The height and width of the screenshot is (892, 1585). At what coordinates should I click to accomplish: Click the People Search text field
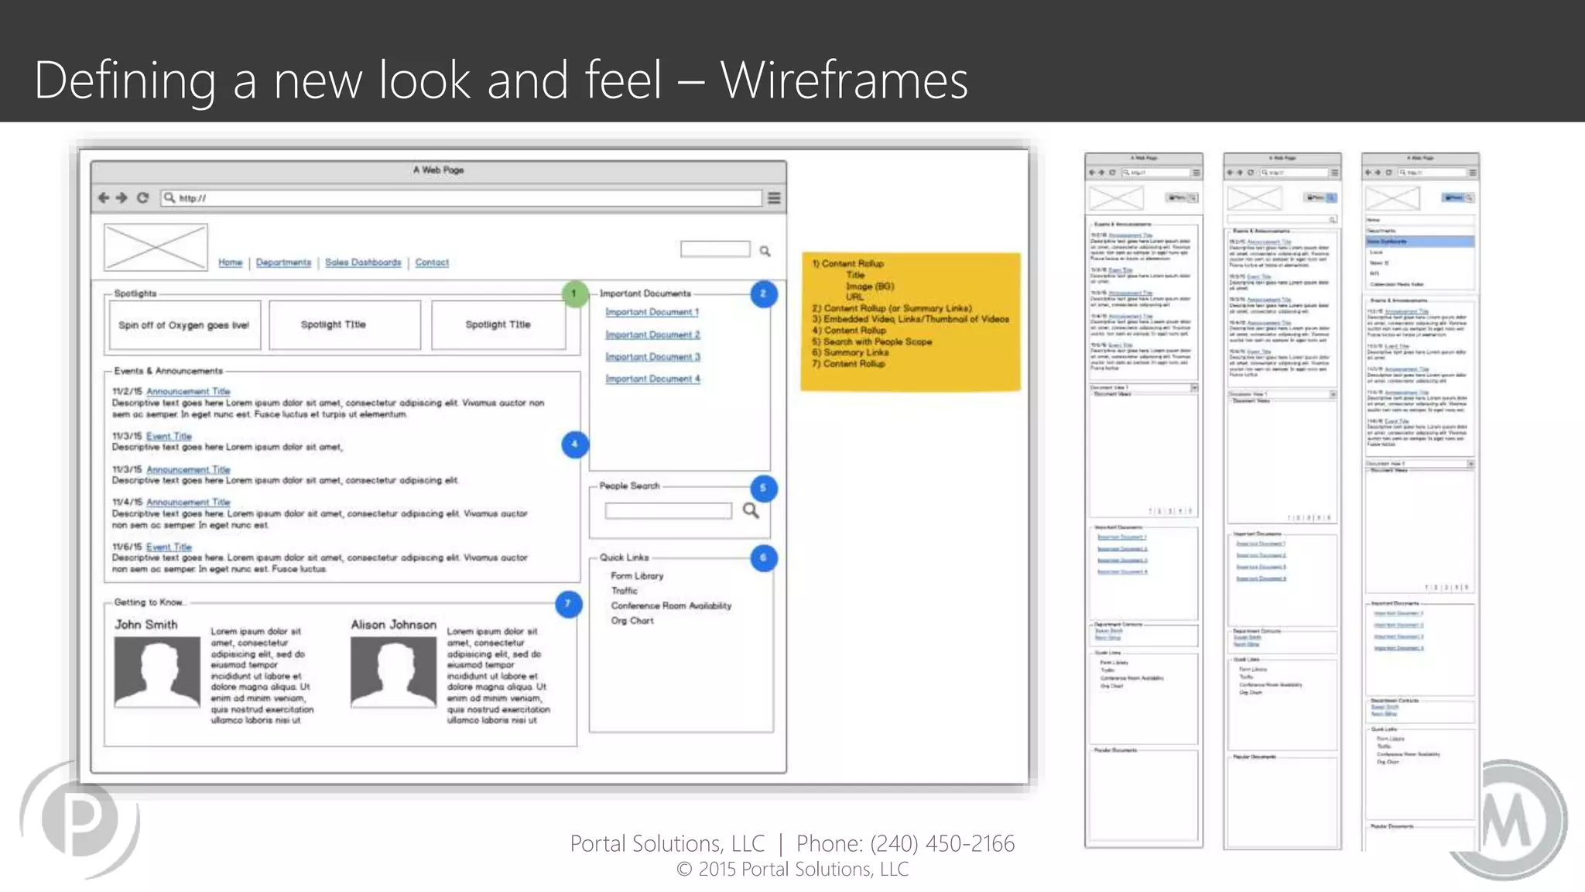[x=668, y=511]
